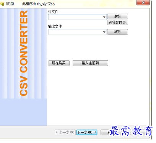Click the disabled 上一步 button
This screenshot has height=143, width=156.
coord(65,132)
